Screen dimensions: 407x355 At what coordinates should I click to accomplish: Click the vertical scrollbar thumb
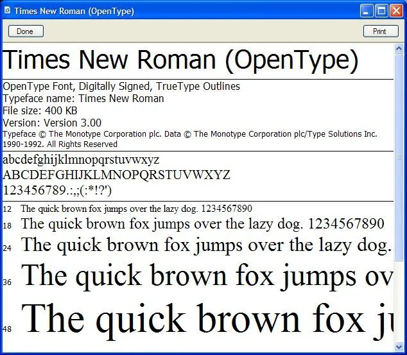pos(399,157)
